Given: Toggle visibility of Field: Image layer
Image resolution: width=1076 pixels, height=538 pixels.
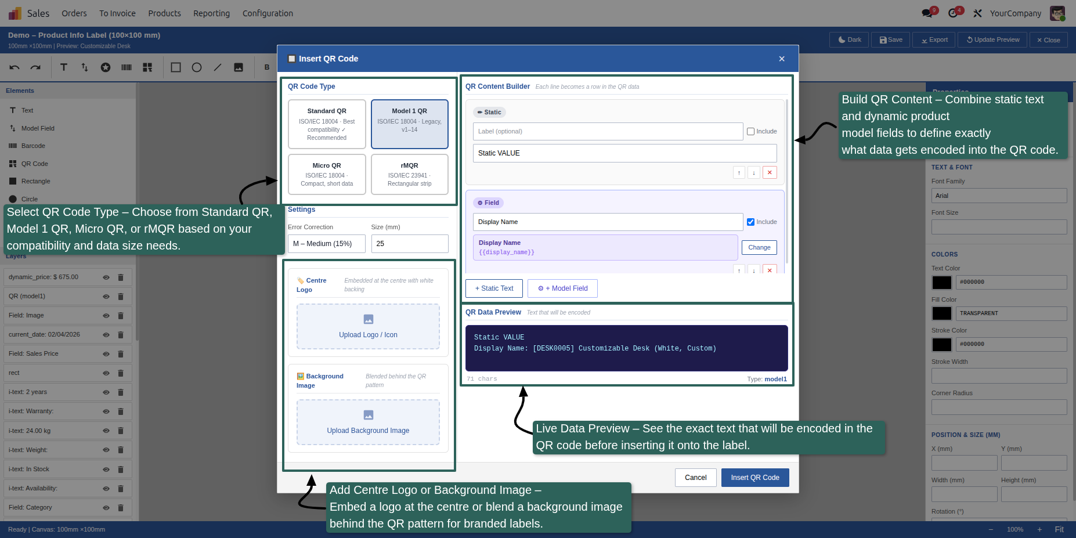Looking at the screenshot, I should pyautogui.click(x=106, y=316).
